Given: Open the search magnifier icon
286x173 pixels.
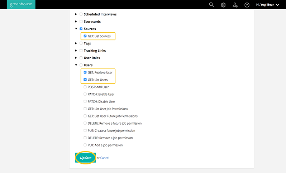Looking at the screenshot, I should click(x=211, y=5).
